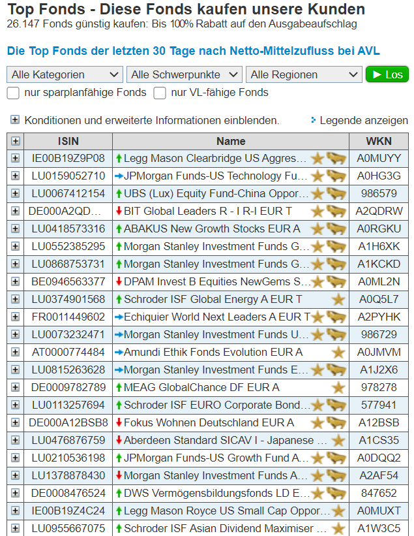
Task: Click blue sideways arrow beside Amundi Ethik Fonds
Action: (x=119, y=352)
